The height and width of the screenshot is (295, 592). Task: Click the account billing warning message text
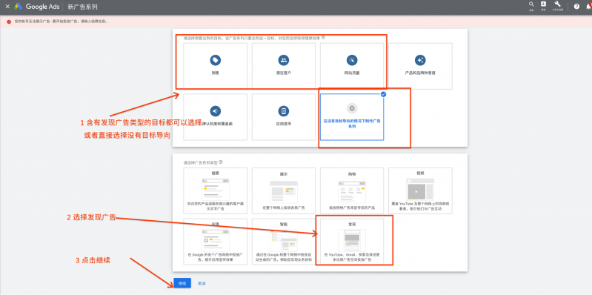(61, 21)
